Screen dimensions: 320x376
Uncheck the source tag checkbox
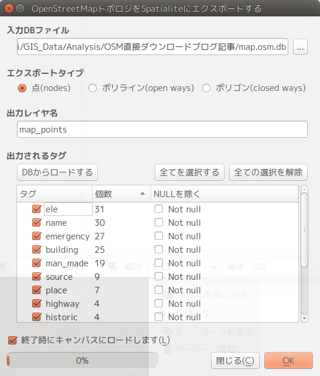(x=37, y=276)
